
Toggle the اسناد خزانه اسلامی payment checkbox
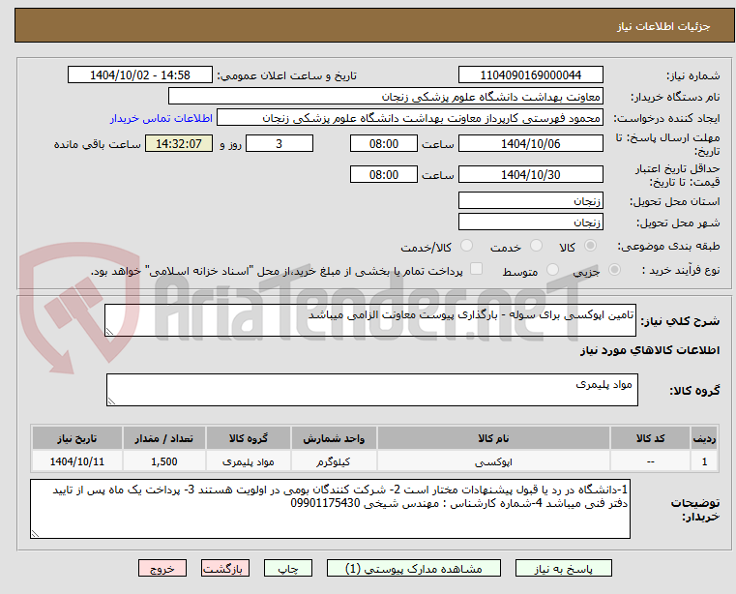[476, 269]
